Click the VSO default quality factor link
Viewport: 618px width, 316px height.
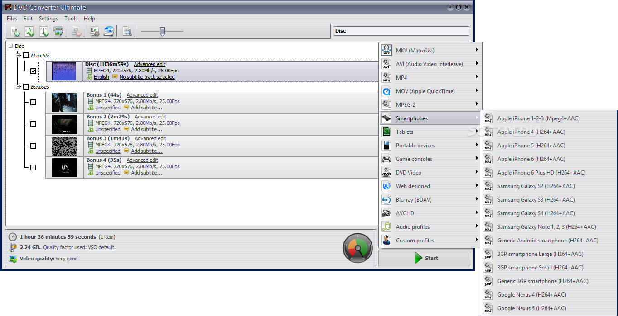[101, 247]
